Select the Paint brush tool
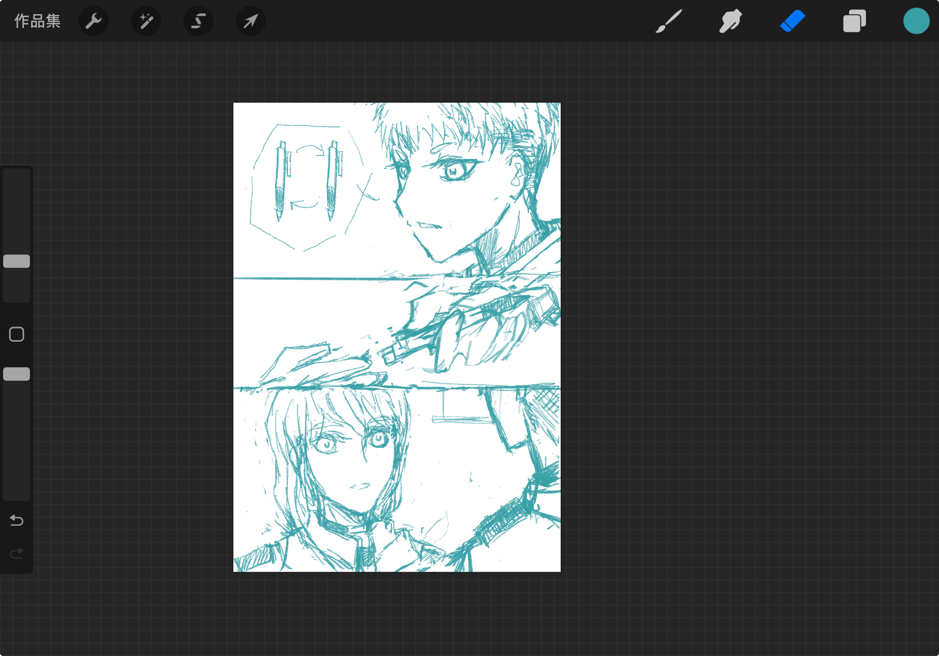 (669, 21)
